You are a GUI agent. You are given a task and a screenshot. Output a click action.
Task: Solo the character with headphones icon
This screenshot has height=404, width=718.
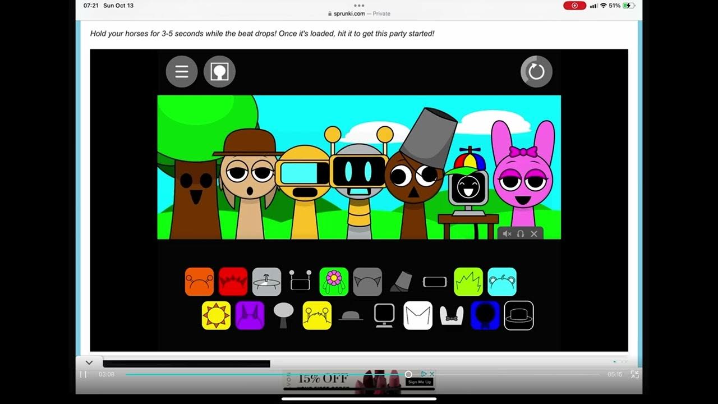click(x=521, y=234)
